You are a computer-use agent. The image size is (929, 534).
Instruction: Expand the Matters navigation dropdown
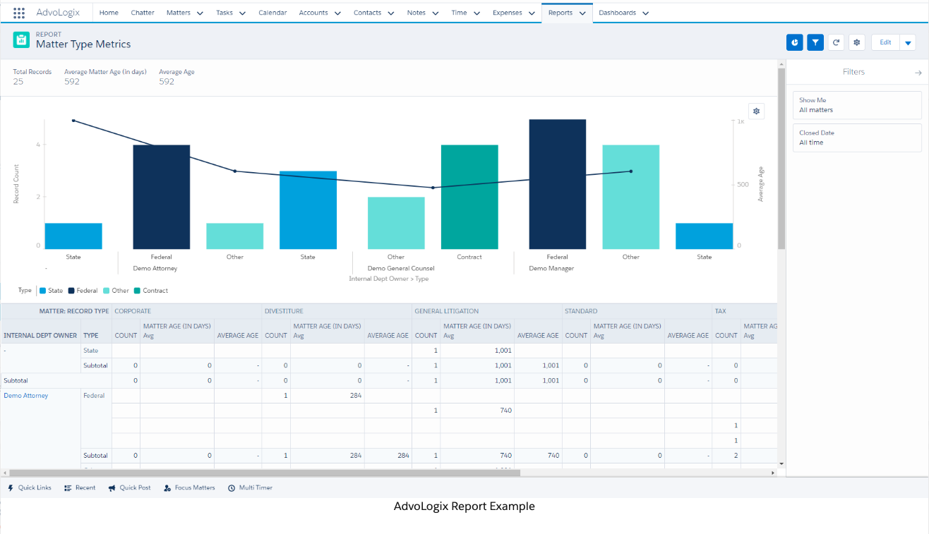pyautogui.click(x=199, y=12)
